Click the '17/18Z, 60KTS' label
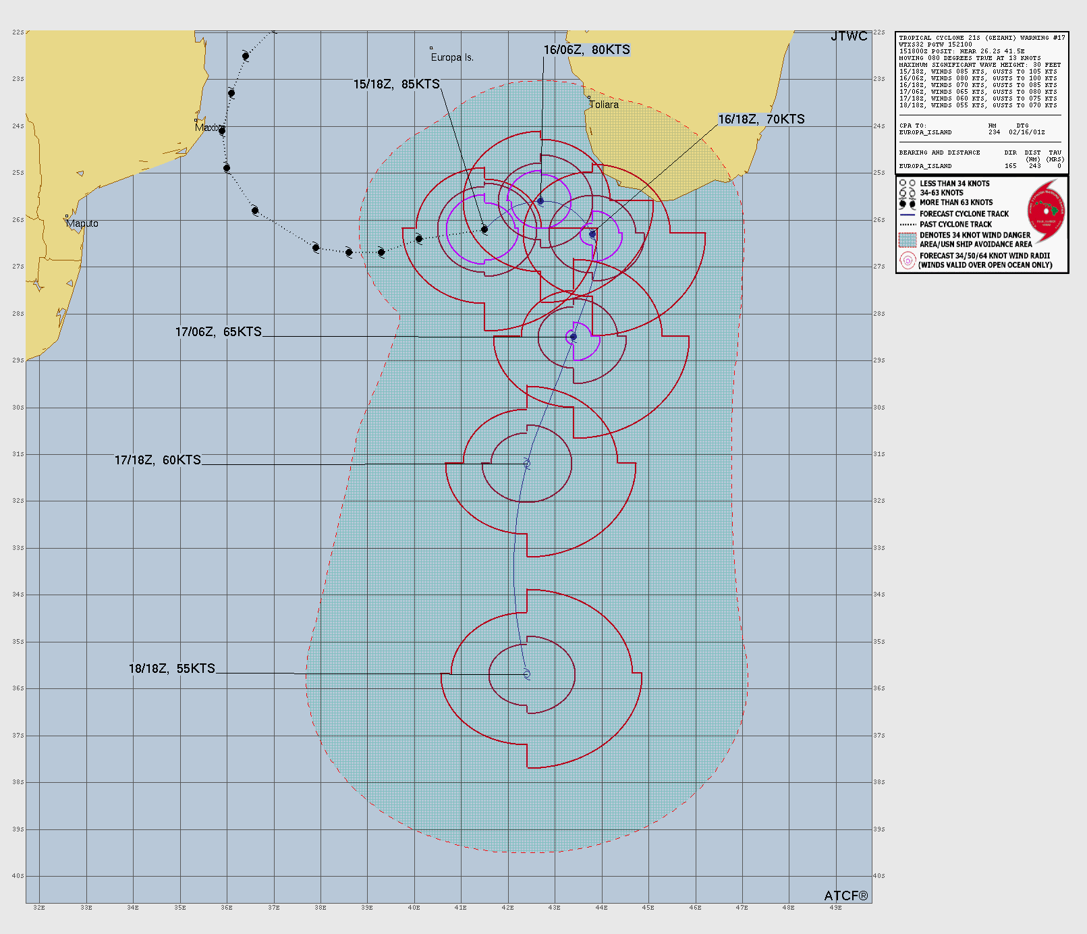 (158, 460)
